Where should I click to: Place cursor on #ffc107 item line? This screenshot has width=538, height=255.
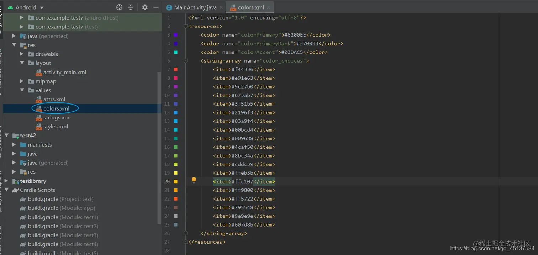[x=244, y=181]
